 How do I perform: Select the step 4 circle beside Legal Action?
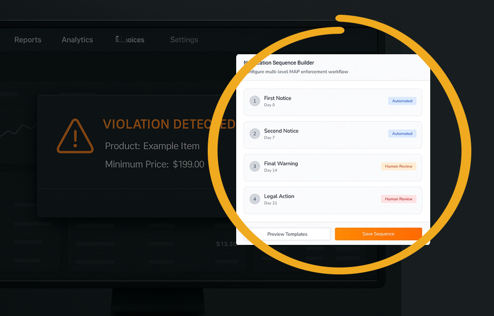255,199
